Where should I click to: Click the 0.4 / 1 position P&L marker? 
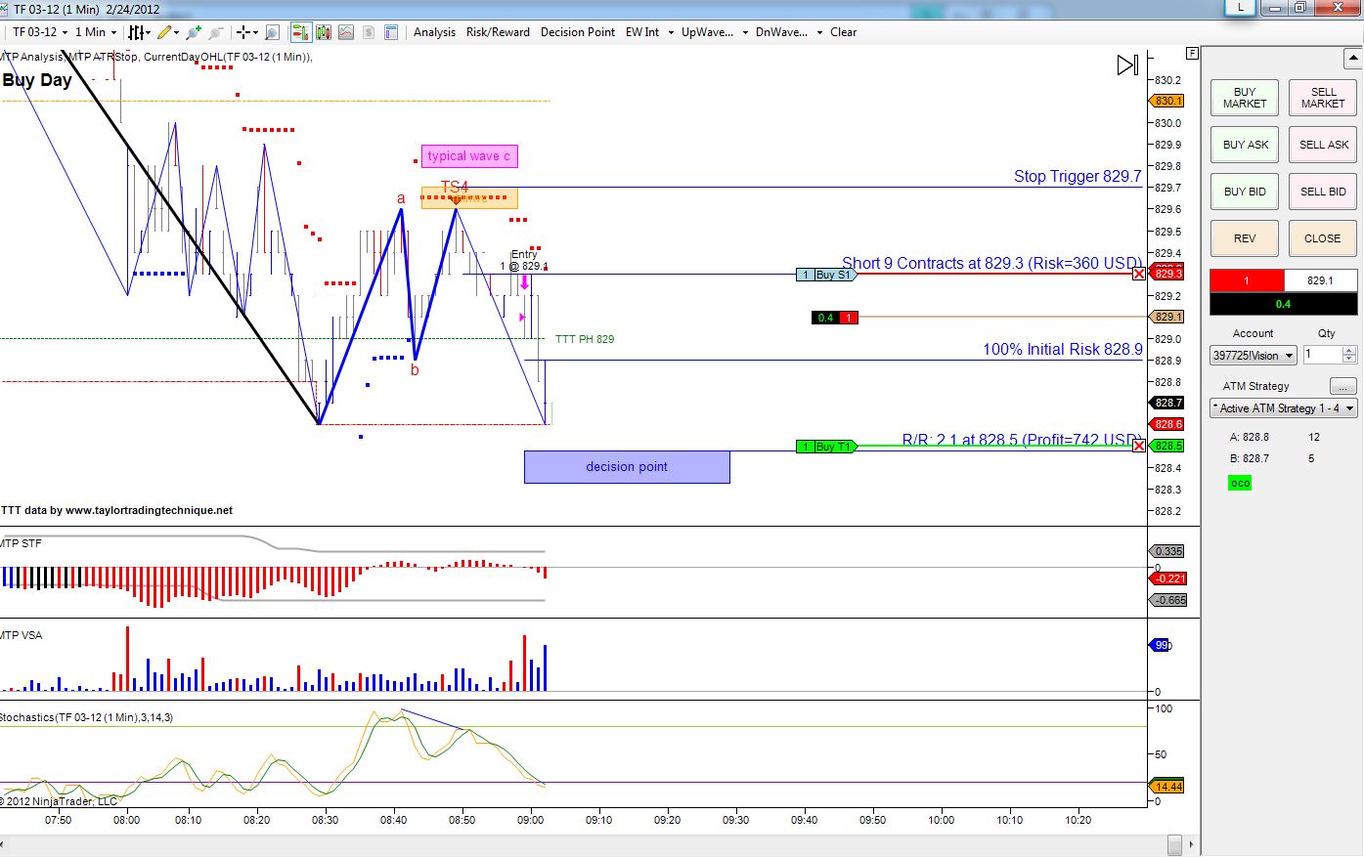tap(835, 318)
